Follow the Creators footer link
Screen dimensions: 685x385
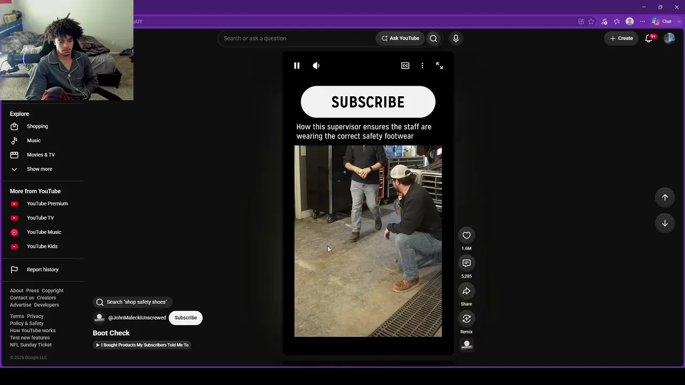pos(47,298)
